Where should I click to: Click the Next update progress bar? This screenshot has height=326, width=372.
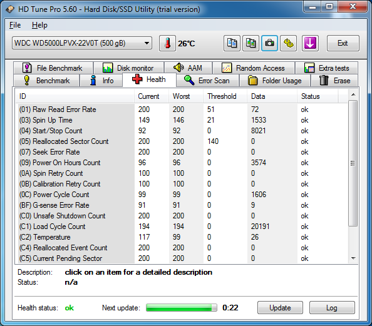[182, 308]
